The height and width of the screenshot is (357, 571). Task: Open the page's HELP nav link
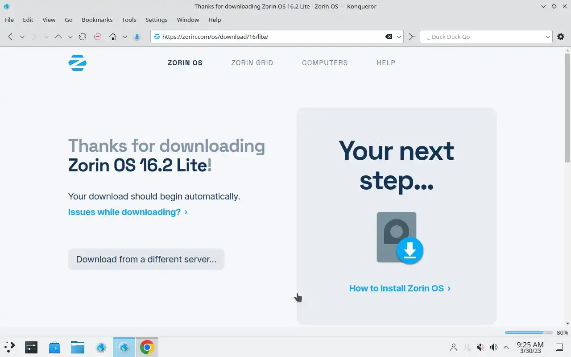tap(386, 63)
